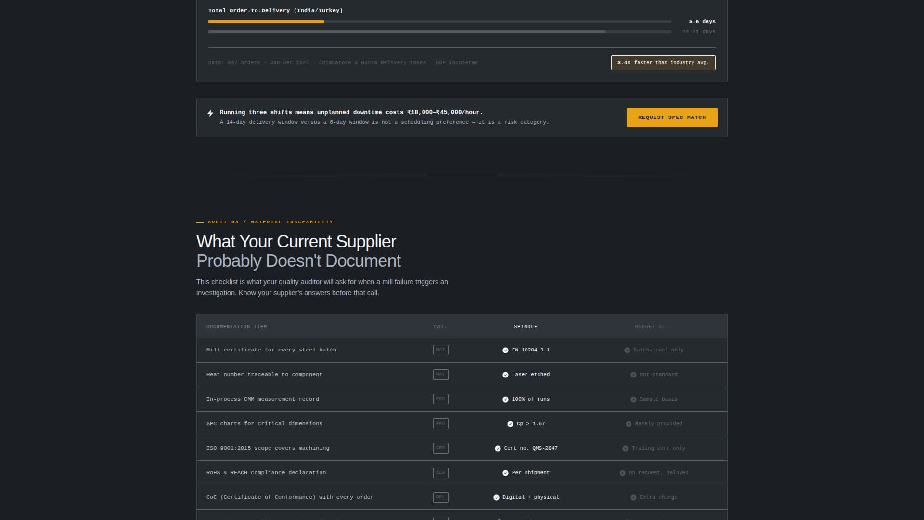Select the SPINDLE column header

(x=526, y=327)
